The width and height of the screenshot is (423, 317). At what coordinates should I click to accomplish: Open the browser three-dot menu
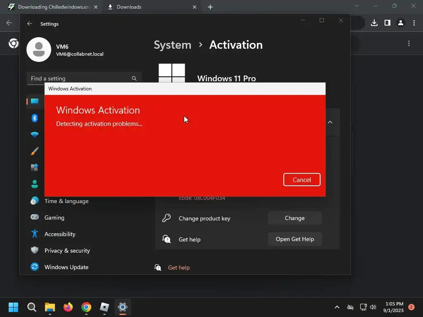coord(414,23)
